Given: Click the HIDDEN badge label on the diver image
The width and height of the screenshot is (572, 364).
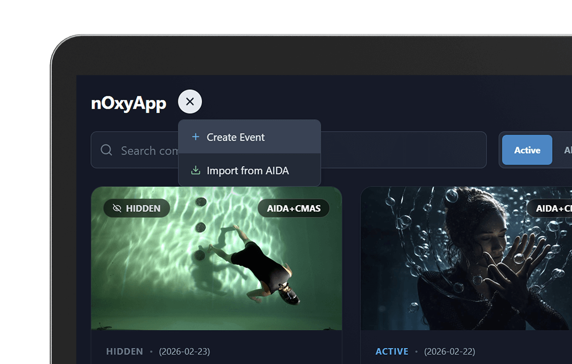Looking at the screenshot, I should [x=143, y=208].
